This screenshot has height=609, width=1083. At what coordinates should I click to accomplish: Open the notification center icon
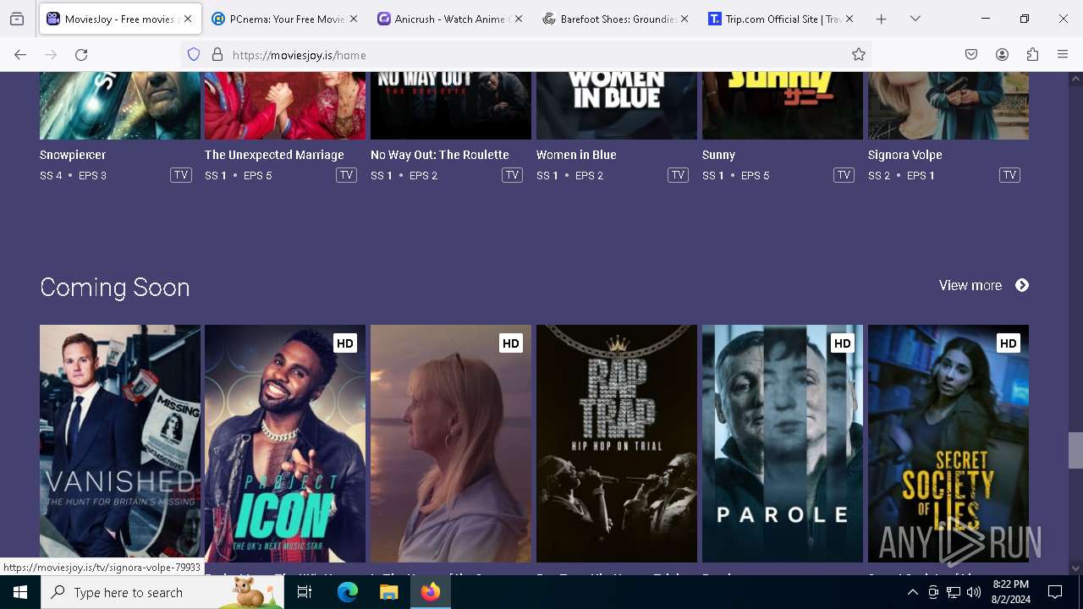[1055, 592]
